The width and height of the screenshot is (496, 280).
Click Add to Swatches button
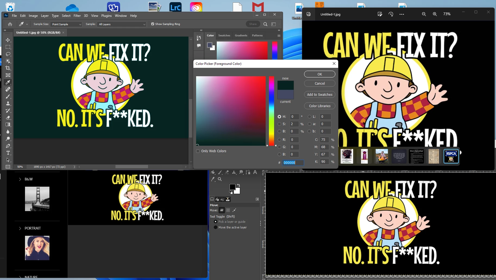320,94
